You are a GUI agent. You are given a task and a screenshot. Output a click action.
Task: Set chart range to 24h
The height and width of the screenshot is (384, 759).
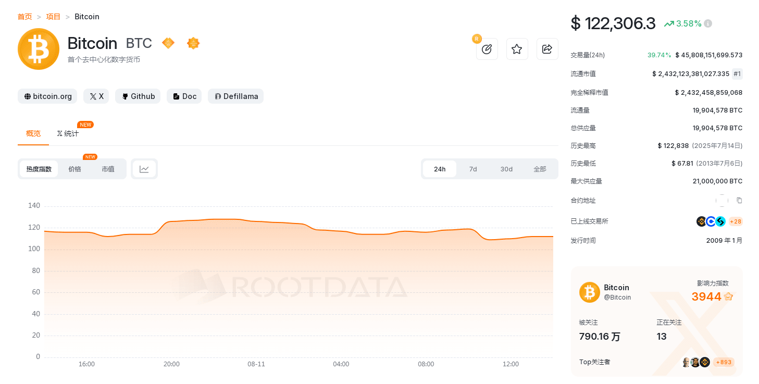click(x=440, y=169)
